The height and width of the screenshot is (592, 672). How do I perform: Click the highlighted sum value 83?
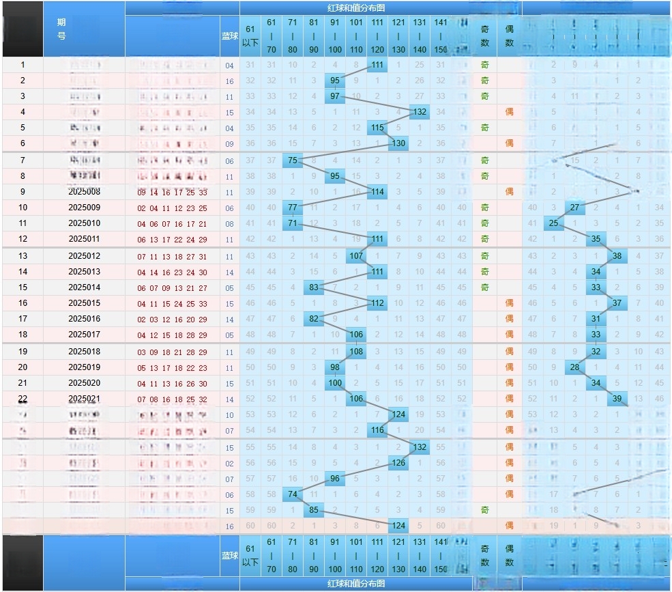(x=314, y=287)
